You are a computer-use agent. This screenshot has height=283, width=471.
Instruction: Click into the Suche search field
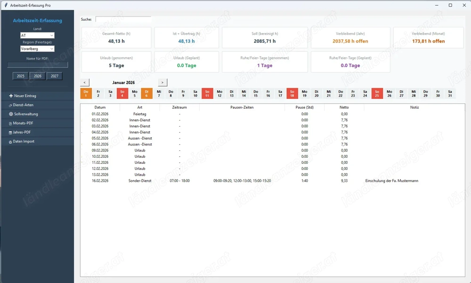123,19
